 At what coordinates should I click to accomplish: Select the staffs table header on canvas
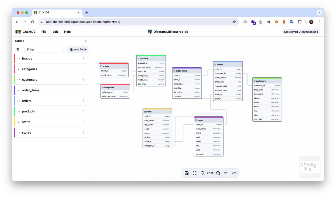[x=157, y=112]
